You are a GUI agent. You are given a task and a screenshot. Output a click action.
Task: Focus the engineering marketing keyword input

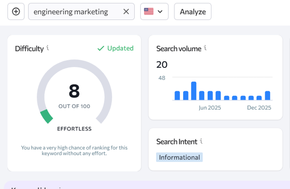click(x=81, y=12)
